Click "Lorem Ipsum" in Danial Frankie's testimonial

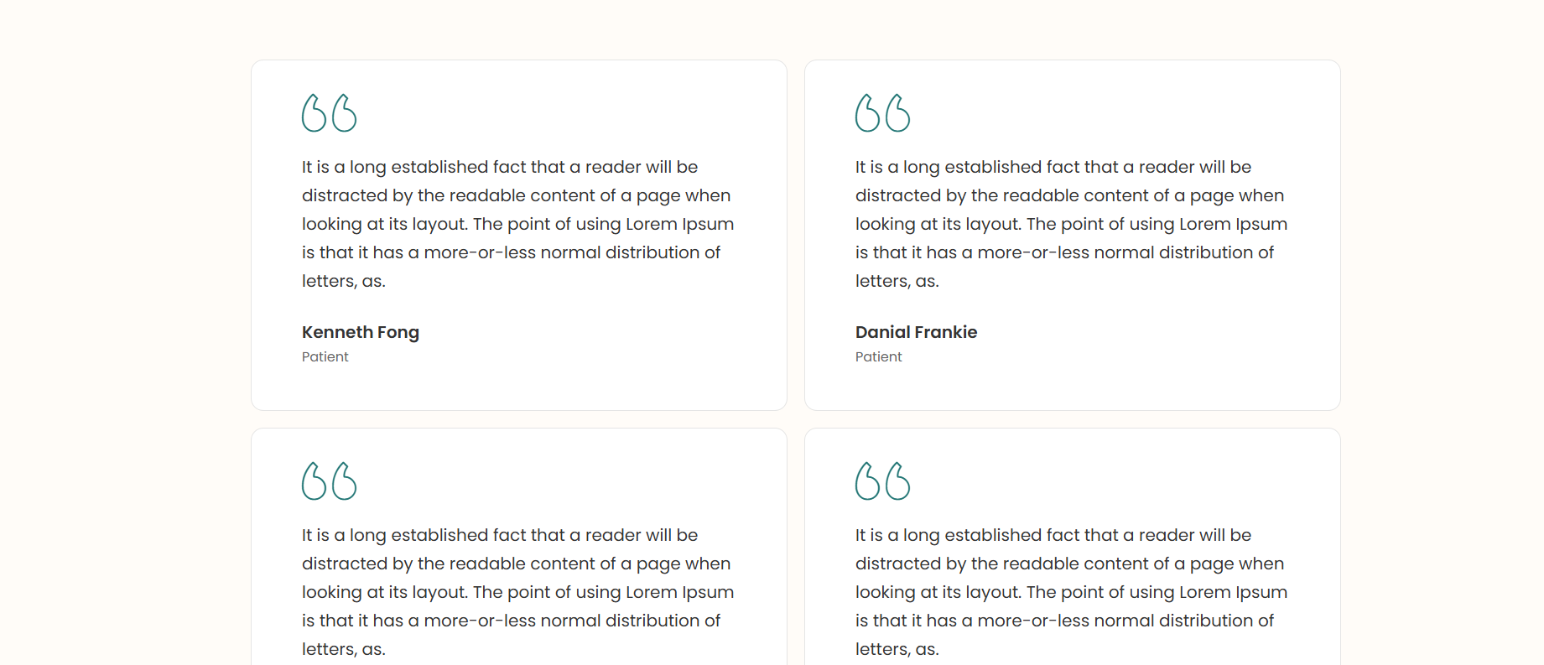click(x=1233, y=224)
